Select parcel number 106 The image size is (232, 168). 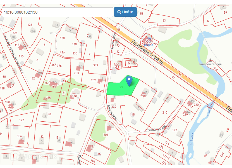click(20, 136)
